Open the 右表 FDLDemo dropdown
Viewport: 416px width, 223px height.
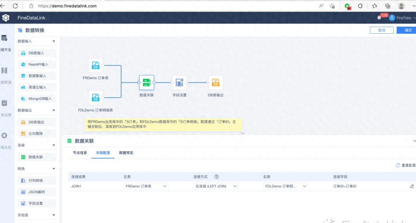click(x=285, y=186)
